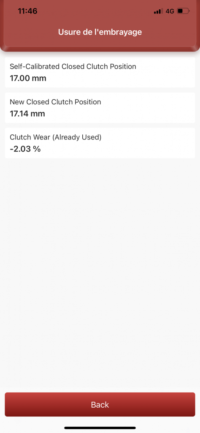
Task: Tap the percent sign after -2.03
Action: [38, 149]
